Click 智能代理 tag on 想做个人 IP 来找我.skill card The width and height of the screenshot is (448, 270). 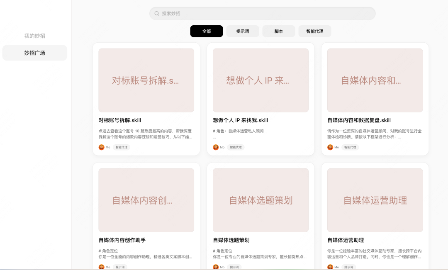tap(236, 147)
